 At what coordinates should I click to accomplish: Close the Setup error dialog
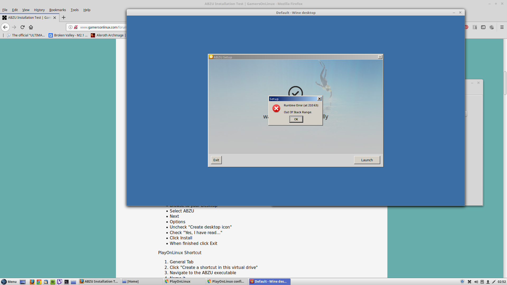click(319, 99)
